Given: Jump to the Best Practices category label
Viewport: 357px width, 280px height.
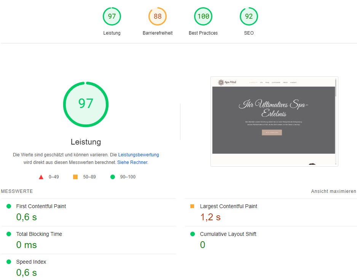Looking at the screenshot, I should 203,33.
